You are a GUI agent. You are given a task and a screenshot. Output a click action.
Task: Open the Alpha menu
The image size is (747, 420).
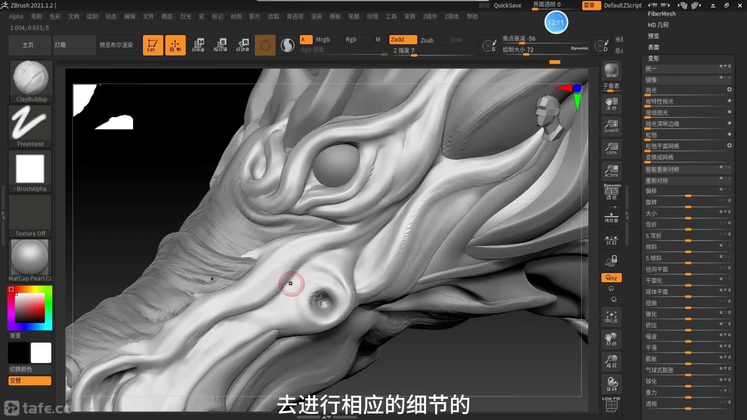16,16
